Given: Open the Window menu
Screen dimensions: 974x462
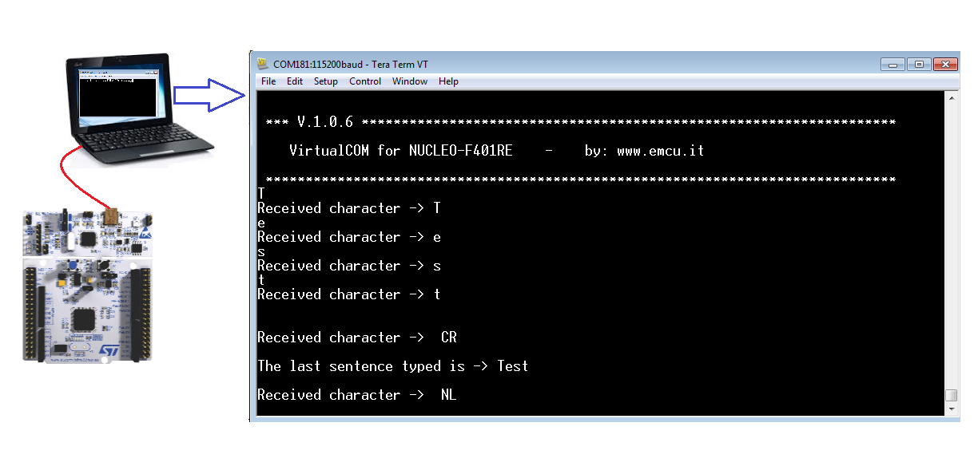Looking at the screenshot, I should (410, 81).
